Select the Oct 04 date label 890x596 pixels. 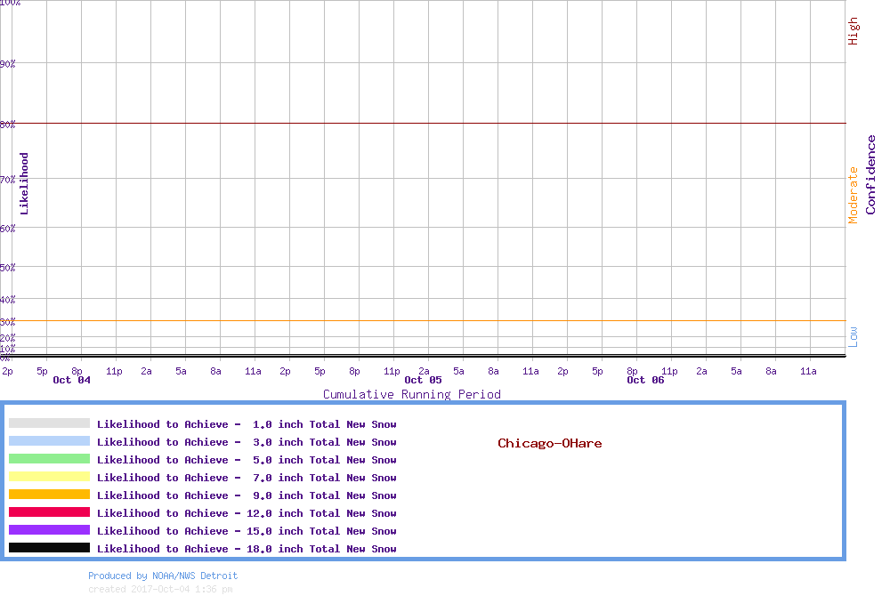coord(71,380)
